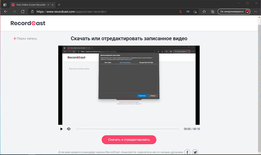Screen dimensions: 261x155
Task: Click the heading 'Скачать или отредактировать записанное видео'
Action: [129, 38]
